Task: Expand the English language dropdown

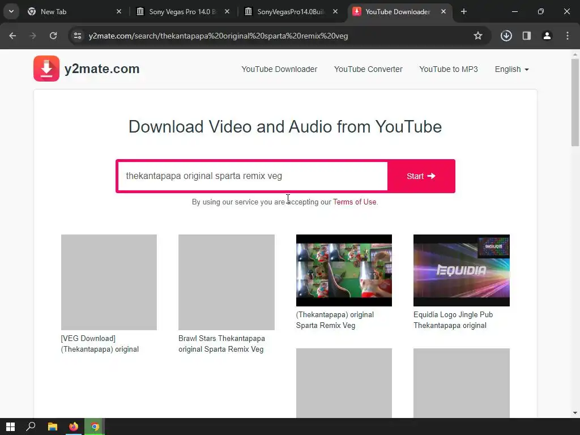Action: [x=512, y=69]
